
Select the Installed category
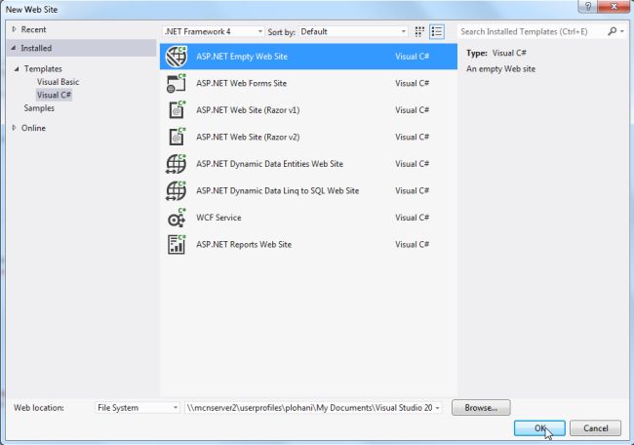pyautogui.click(x=82, y=48)
